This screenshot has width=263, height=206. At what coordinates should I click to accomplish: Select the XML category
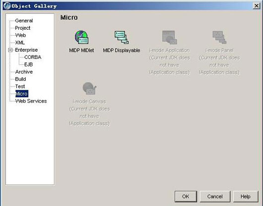(x=20, y=43)
